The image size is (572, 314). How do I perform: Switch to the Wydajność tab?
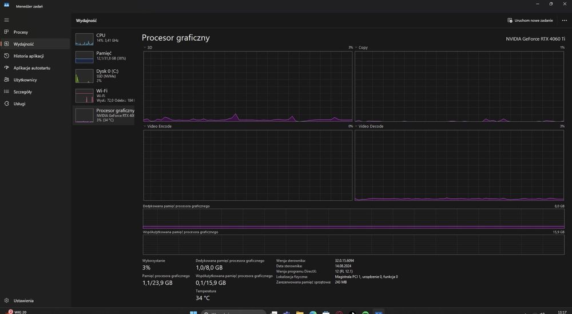(23, 44)
